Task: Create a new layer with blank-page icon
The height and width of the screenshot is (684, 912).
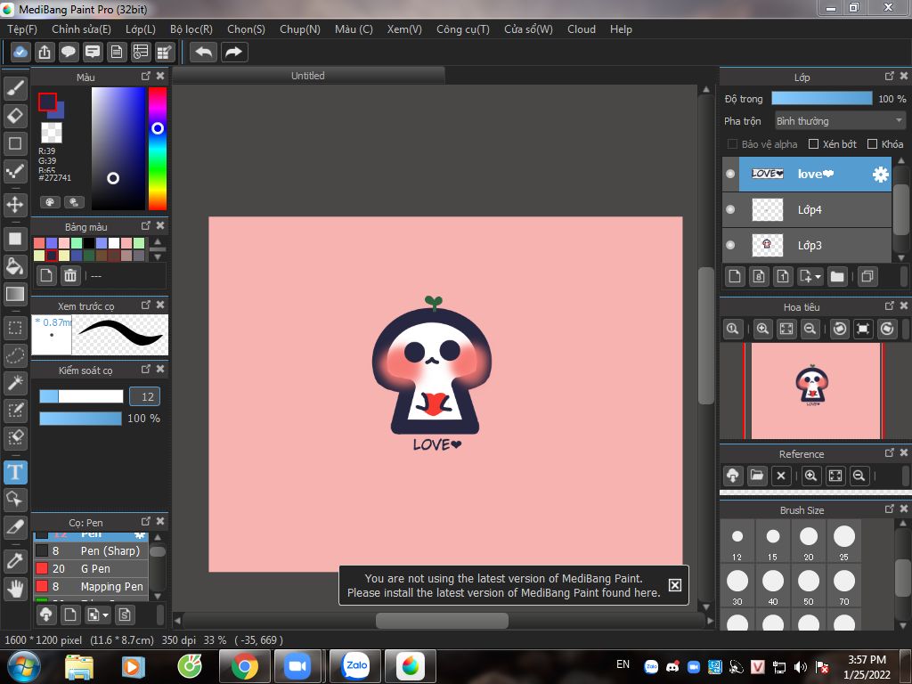Action: 735,276
